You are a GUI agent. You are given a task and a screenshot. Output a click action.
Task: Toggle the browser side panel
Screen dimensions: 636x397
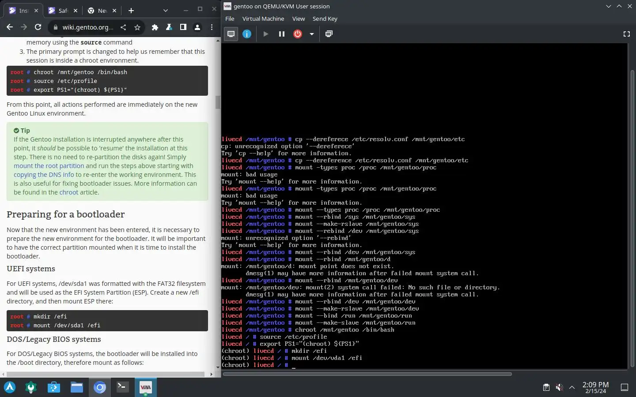click(183, 27)
